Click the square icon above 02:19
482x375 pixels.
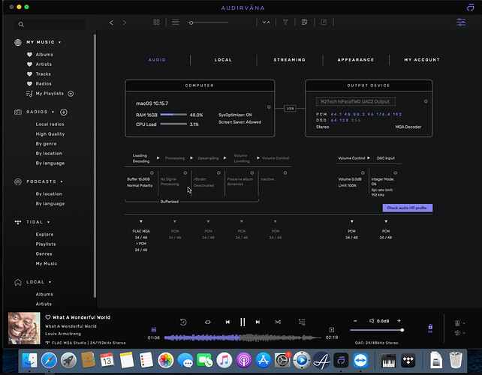[x=331, y=329]
